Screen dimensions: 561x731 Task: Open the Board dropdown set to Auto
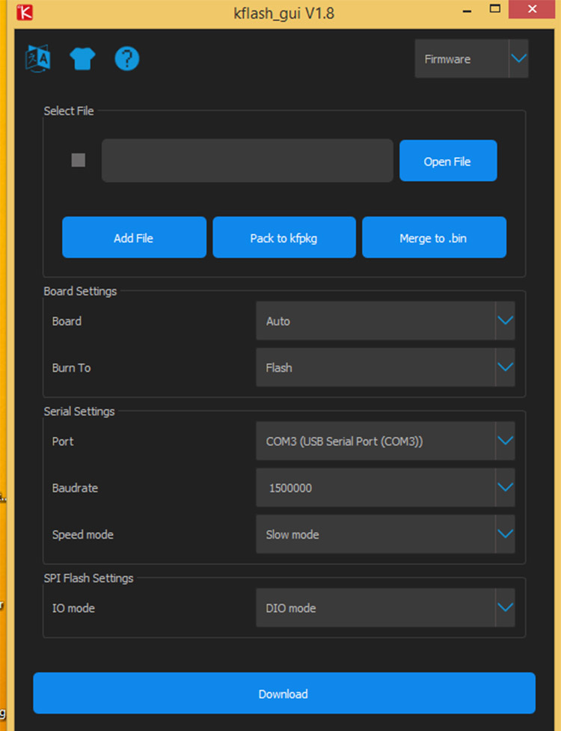pos(385,321)
